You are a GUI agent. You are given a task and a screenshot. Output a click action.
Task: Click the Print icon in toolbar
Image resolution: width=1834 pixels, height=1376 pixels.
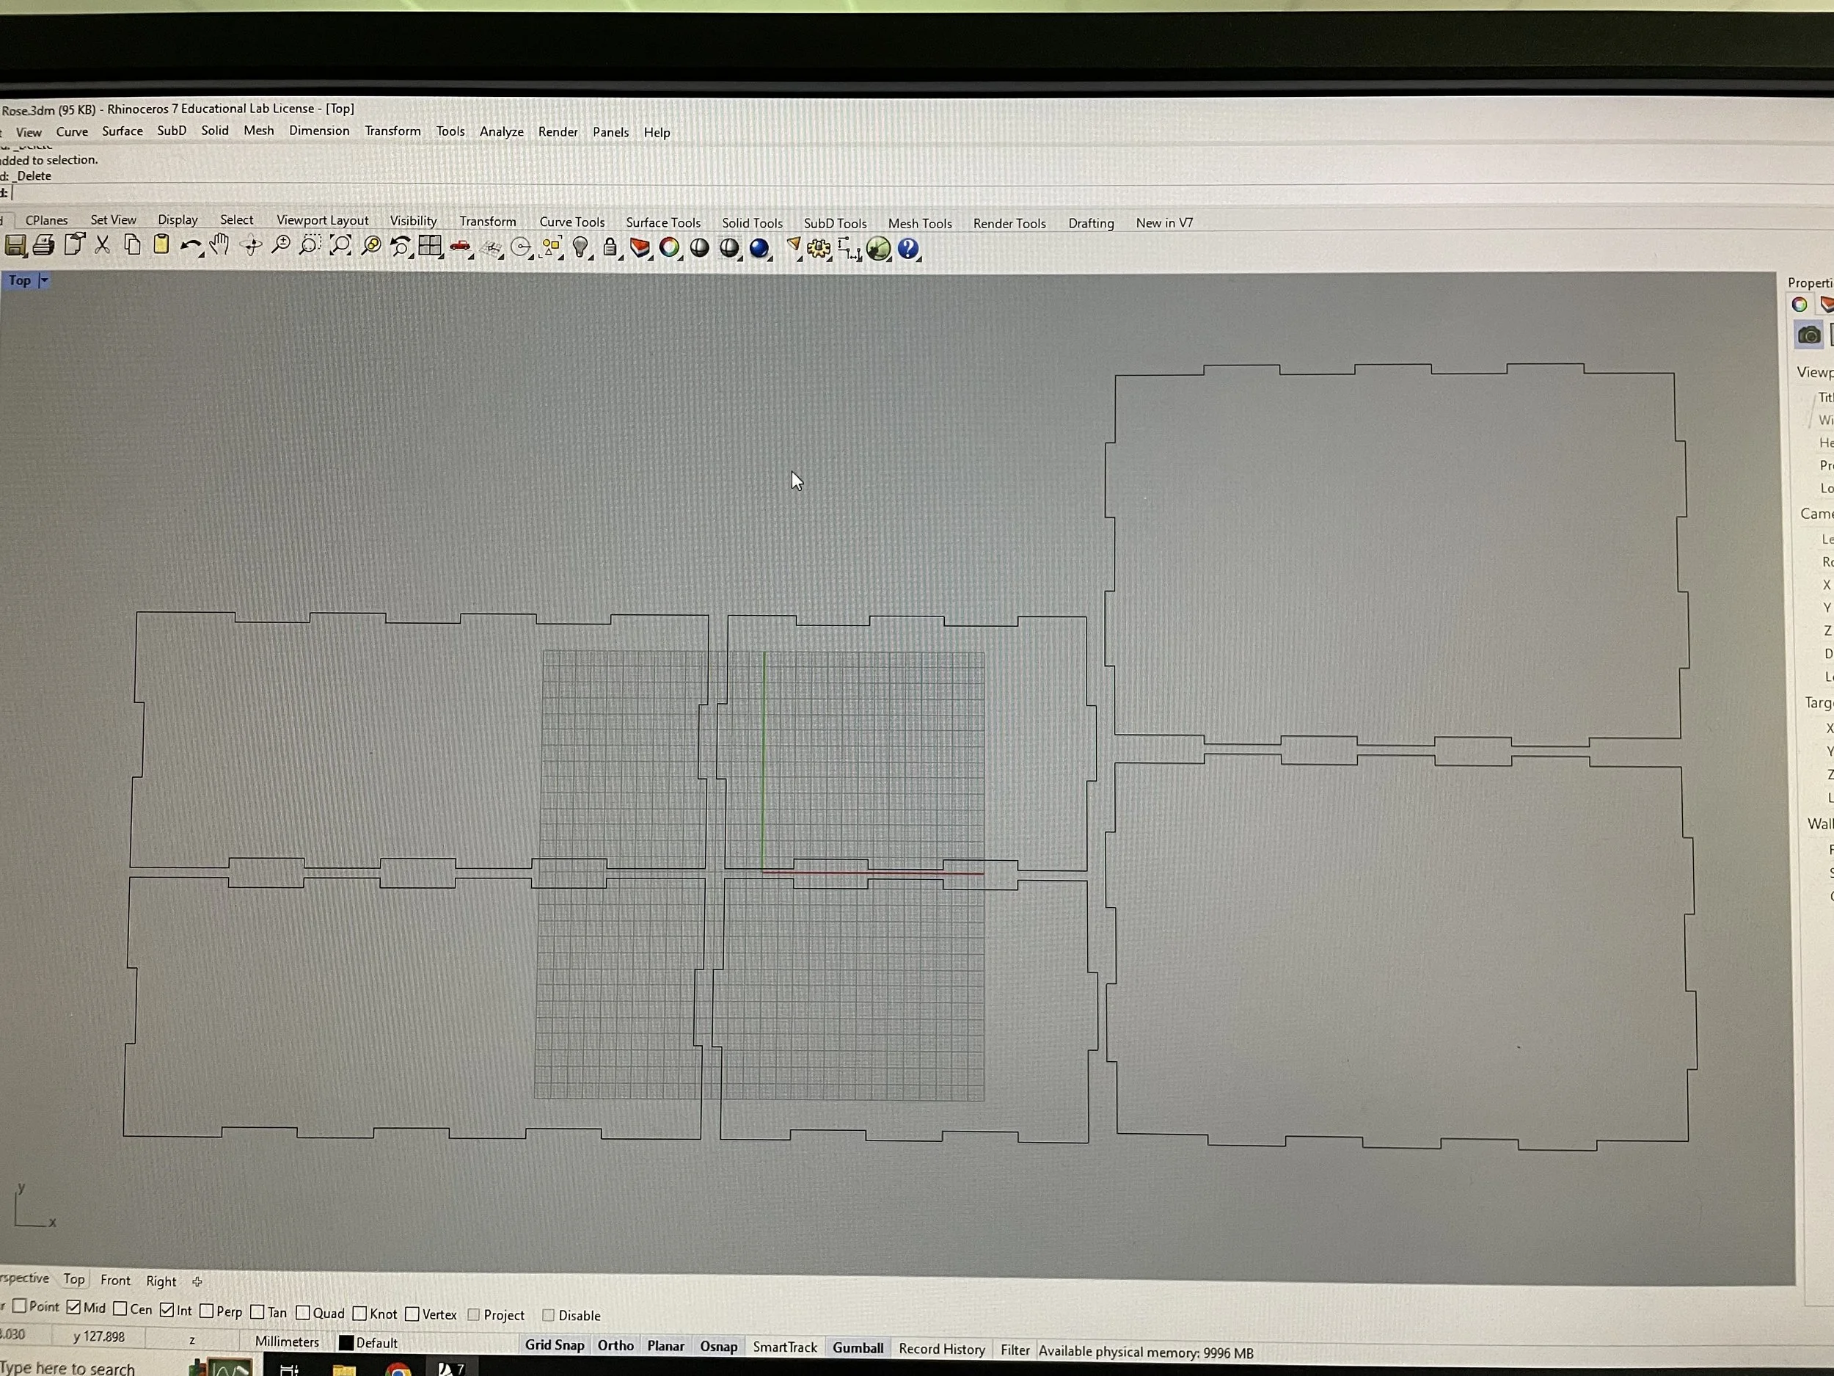tap(44, 246)
